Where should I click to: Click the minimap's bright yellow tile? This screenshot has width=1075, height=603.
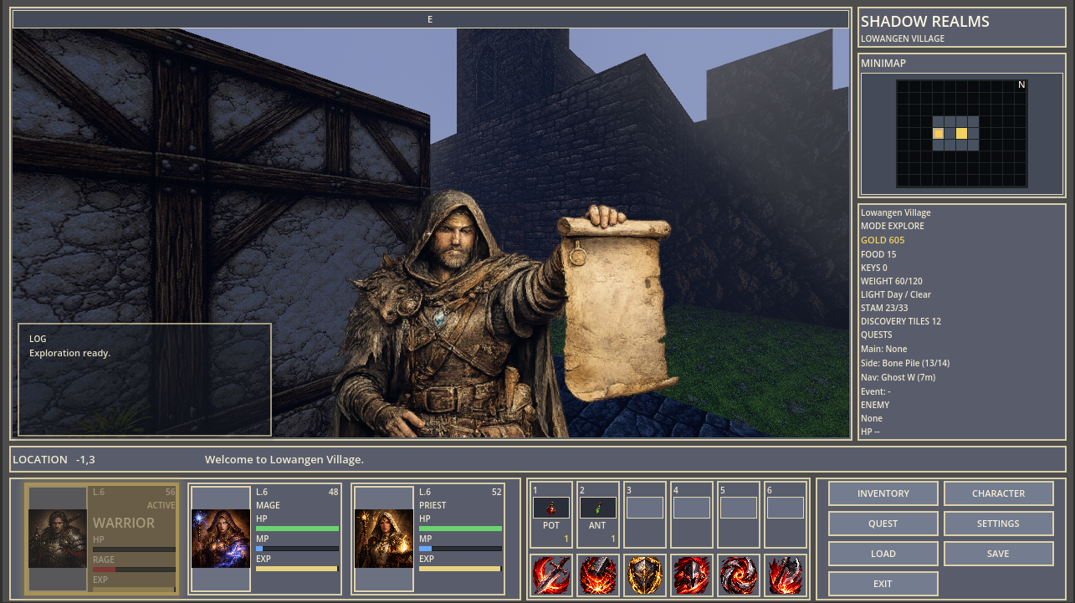tap(961, 133)
